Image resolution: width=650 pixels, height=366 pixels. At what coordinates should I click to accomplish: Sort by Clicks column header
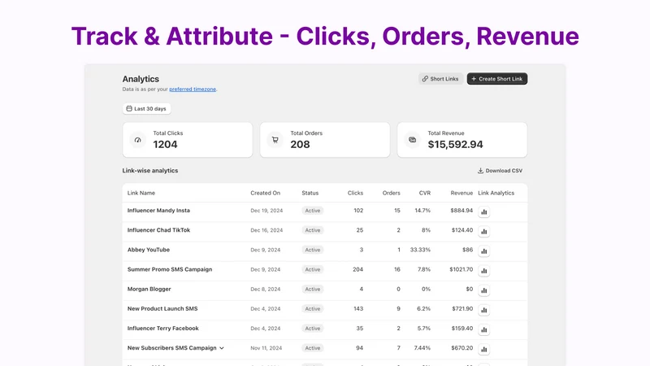pos(355,193)
